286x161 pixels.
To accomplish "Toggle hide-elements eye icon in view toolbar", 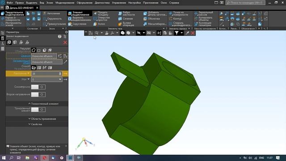I will click(x=139, y=33).
